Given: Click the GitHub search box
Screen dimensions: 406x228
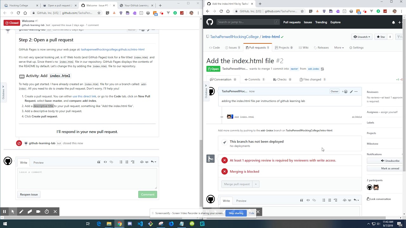Looking at the screenshot, I should point(248,22).
